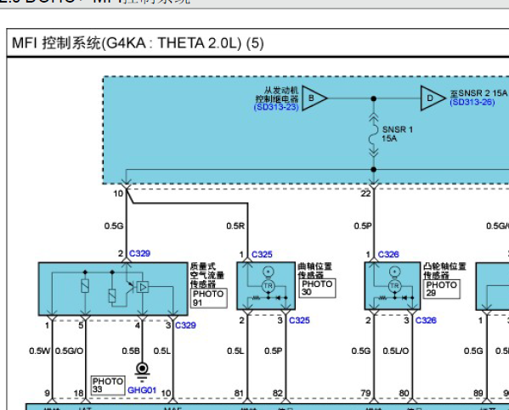Open C325 connector link beside pin 1
The image size is (509, 410).
pyautogui.click(x=262, y=255)
